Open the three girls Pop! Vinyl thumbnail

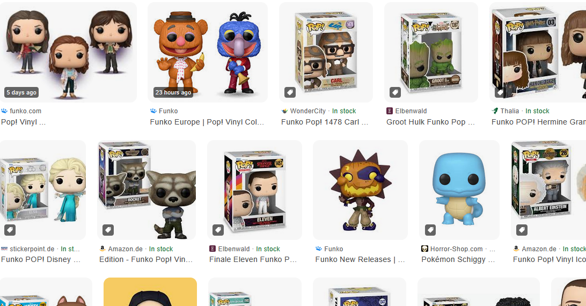click(68, 53)
